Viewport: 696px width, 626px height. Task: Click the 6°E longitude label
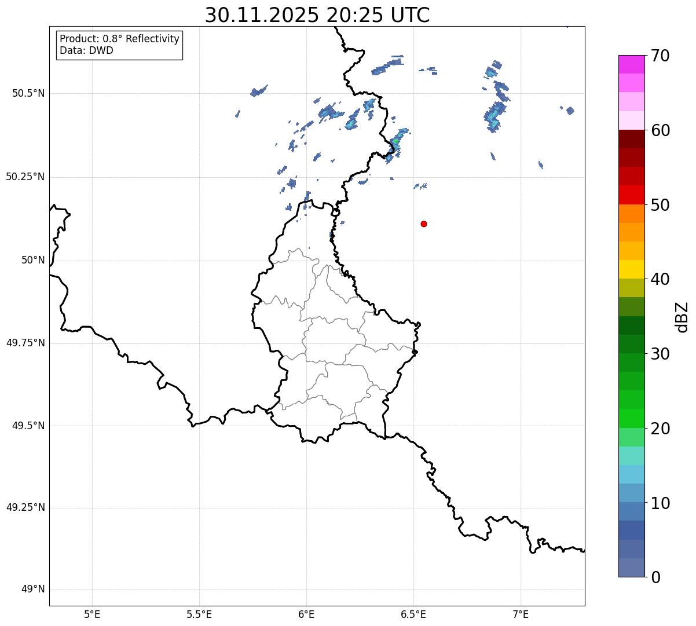306,614
